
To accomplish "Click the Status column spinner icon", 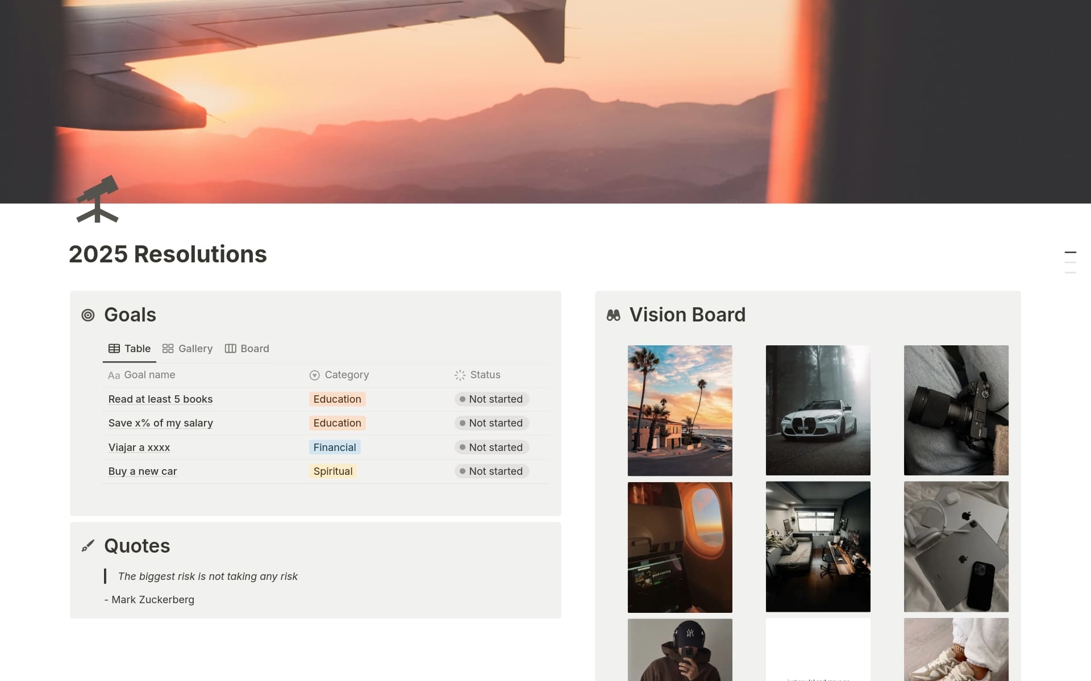I will (x=460, y=375).
